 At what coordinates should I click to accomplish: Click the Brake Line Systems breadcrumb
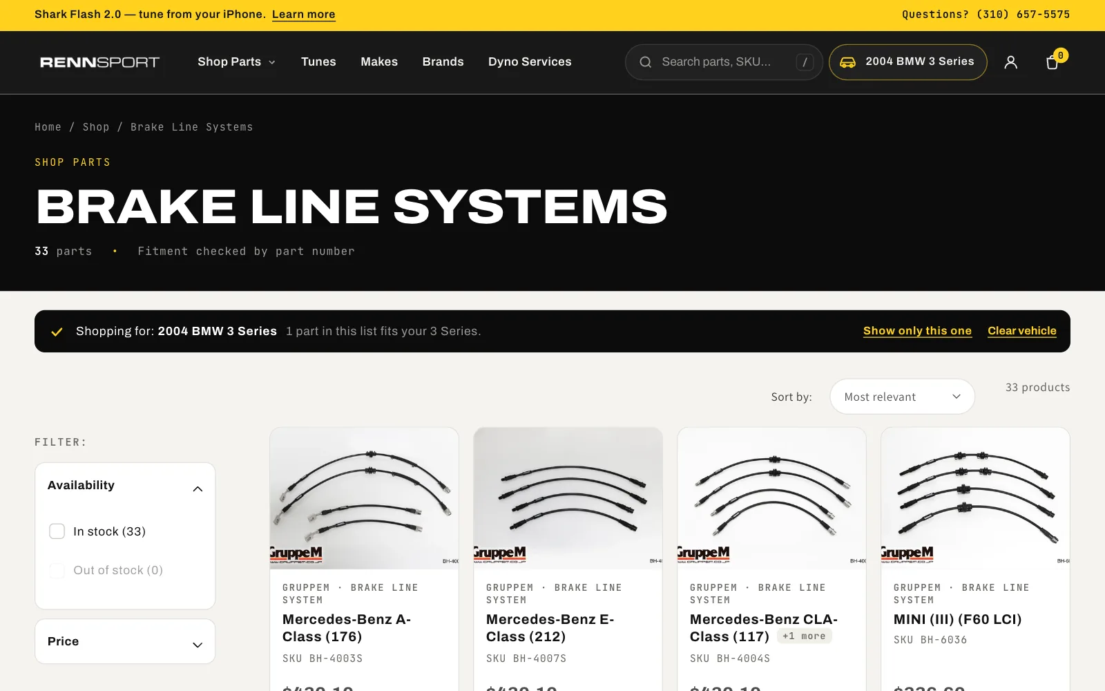(x=192, y=127)
